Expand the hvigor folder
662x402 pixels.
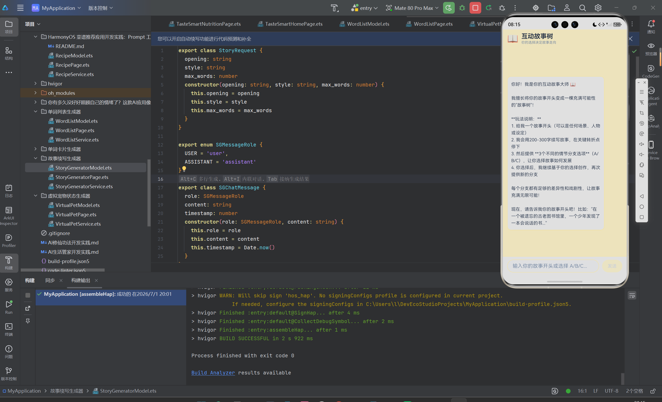click(36, 84)
